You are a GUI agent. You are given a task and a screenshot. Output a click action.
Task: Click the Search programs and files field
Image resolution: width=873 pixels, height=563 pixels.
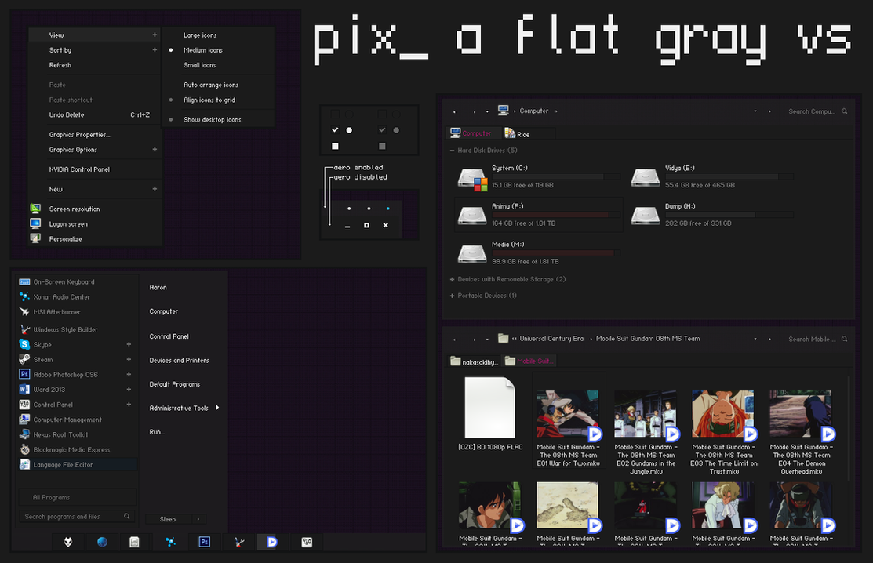pyautogui.click(x=71, y=516)
